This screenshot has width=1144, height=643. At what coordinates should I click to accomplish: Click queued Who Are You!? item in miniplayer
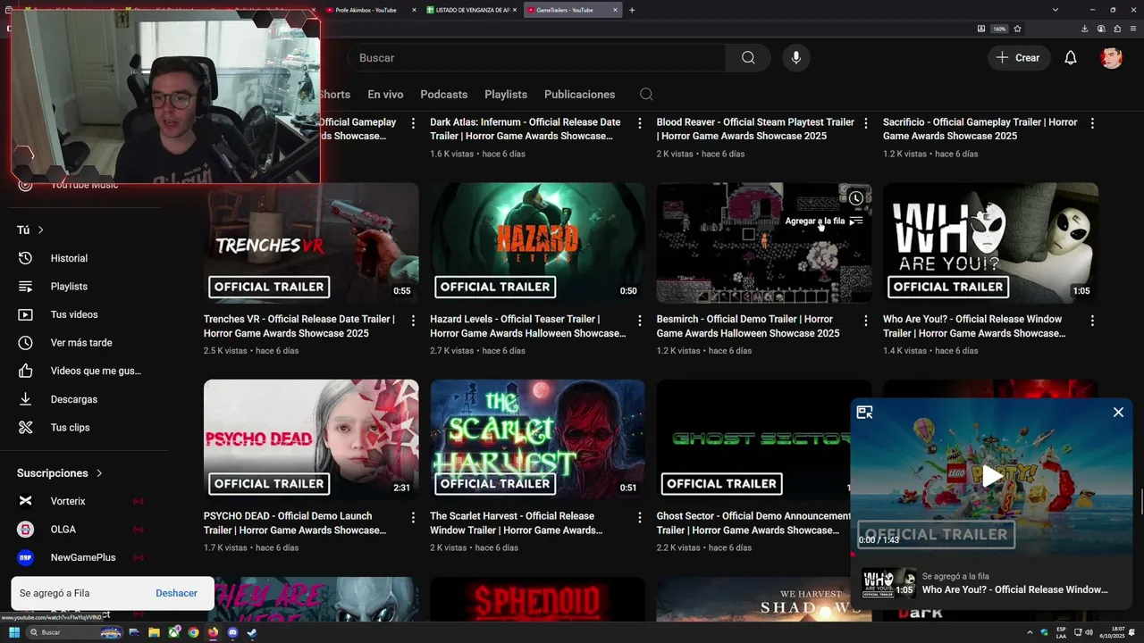tap(991, 583)
